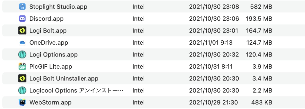
Task: Pick the PicGIF Lite.app name
Action: pyautogui.click(x=51, y=67)
